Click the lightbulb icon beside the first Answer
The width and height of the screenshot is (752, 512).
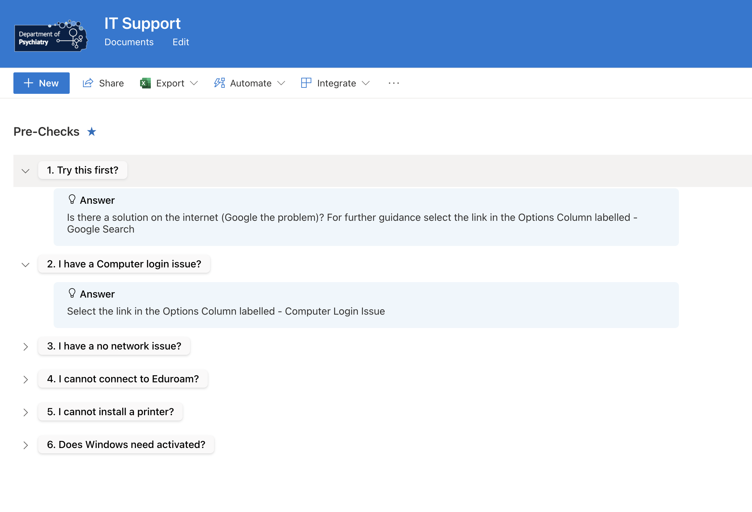tap(72, 199)
